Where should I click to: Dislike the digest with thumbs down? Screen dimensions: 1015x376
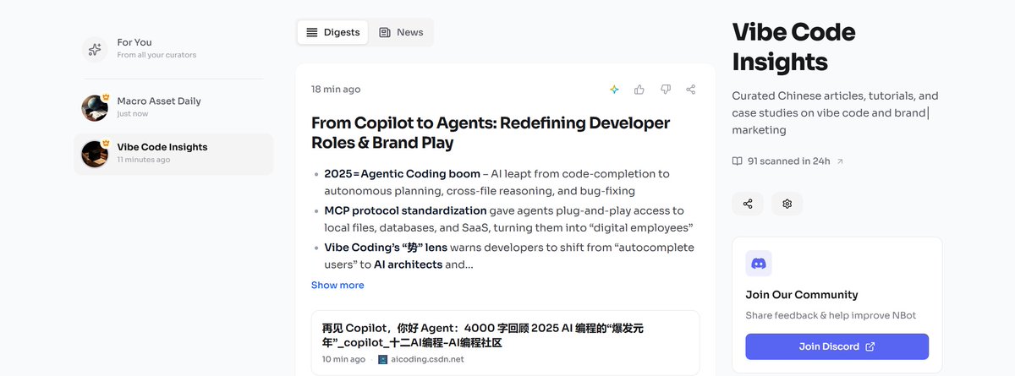coord(666,90)
